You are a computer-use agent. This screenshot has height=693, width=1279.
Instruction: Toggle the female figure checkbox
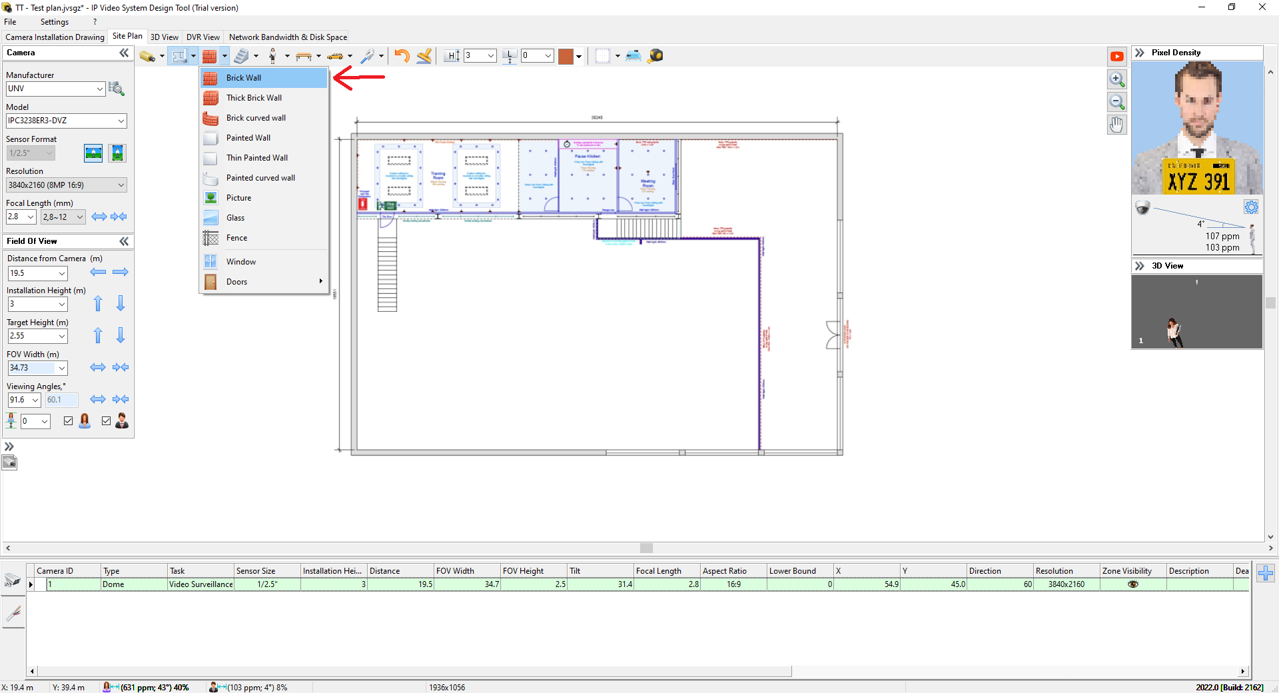click(x=68, y=421)
